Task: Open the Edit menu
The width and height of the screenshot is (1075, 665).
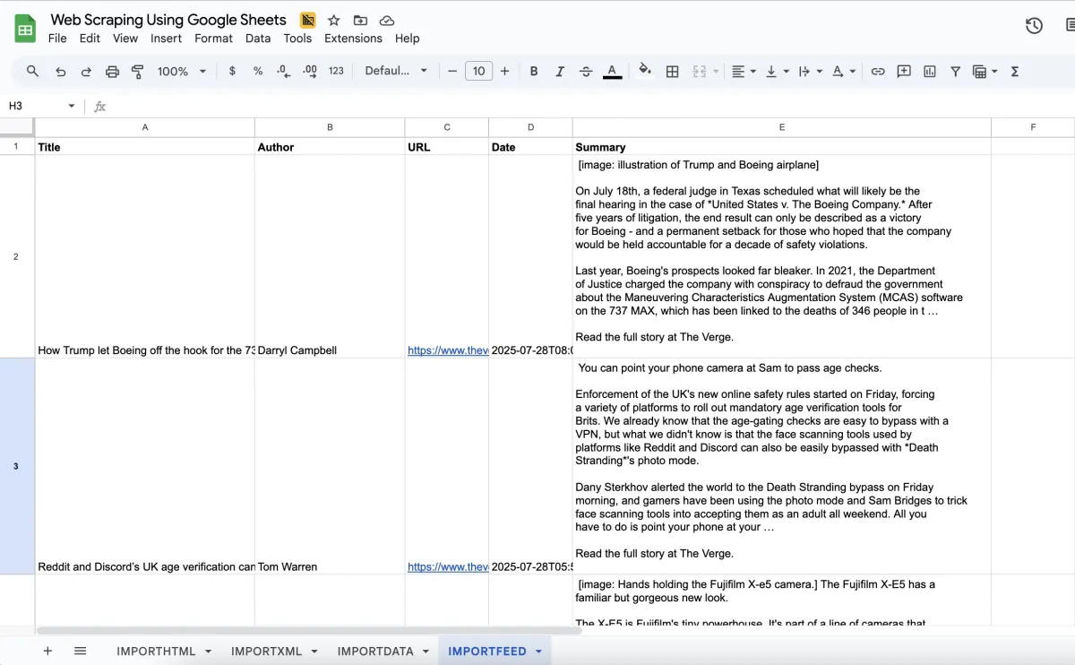Action: coord(90,39)
